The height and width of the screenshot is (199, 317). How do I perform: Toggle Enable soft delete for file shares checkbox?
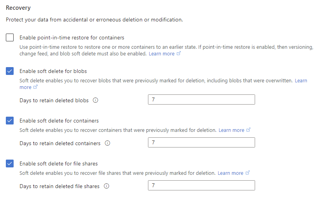[10, 163]
